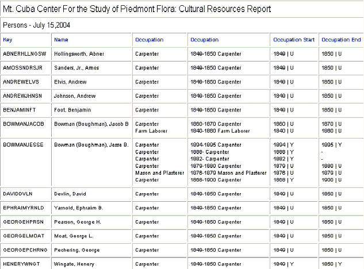364x269 pixels.
Task: Click the '1860 | U' occupation start value
Action: coord(283,124)
